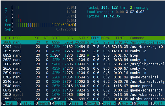This screenshot has height=106, width=165.
Task: Open Setup with the F2 button
Action: click(x=25, y=103)
